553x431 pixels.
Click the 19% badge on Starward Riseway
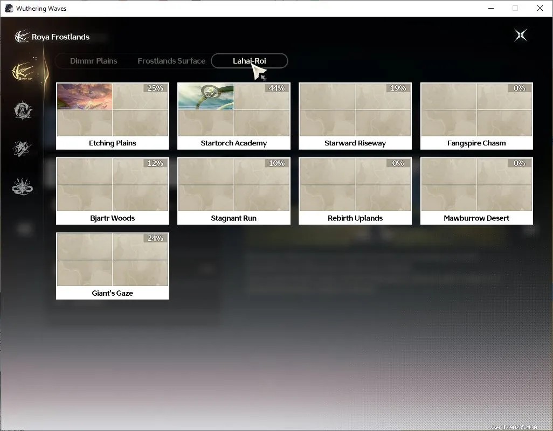click(398, 88)
